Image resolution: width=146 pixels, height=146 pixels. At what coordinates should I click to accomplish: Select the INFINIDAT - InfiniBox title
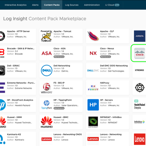[x=111, y=117]
